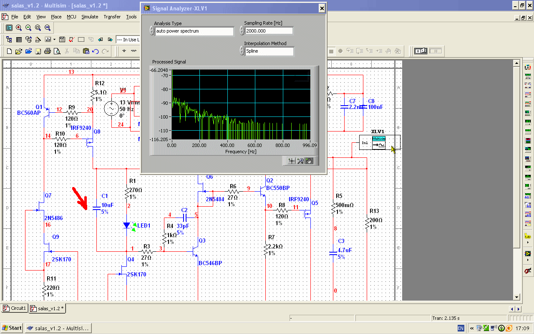The image size is (534, 334).
Task: Open the Simulate menu
Action: click(90, 17)
